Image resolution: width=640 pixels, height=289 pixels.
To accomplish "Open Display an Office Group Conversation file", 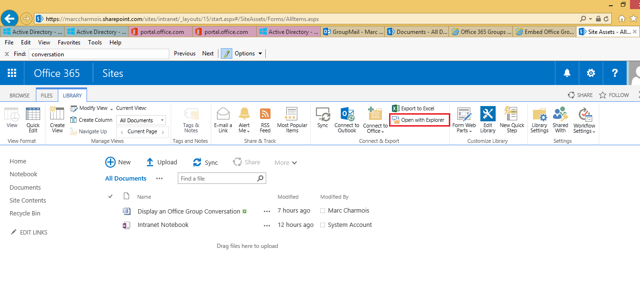I will (x=189, y=211).
